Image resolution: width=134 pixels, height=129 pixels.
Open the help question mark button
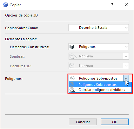coord(112,5)
